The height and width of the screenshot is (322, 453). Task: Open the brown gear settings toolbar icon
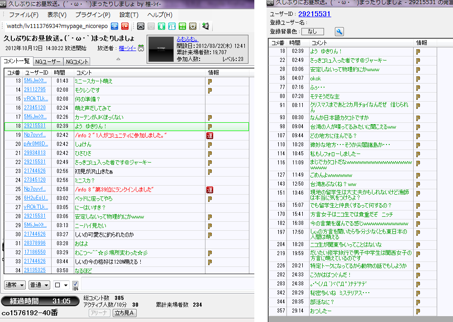pyautogui.click(x=193, y=26)
